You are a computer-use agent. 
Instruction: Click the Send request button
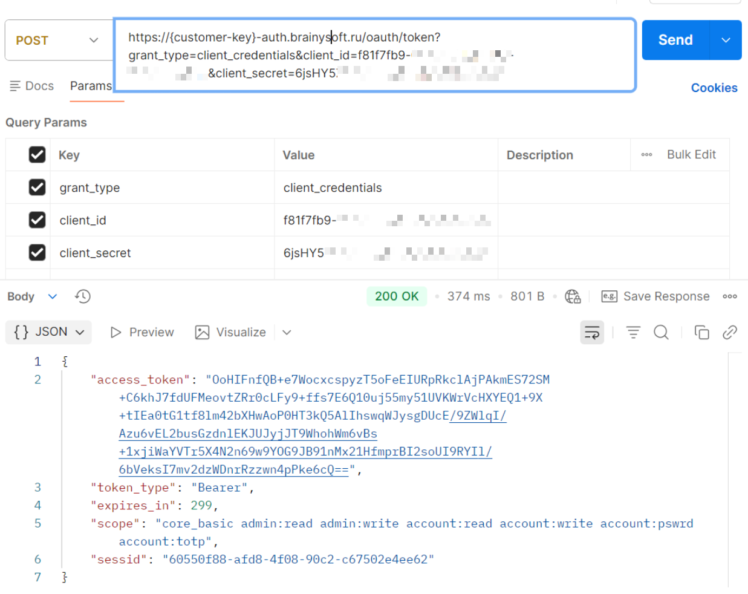(x=675, y=41)
